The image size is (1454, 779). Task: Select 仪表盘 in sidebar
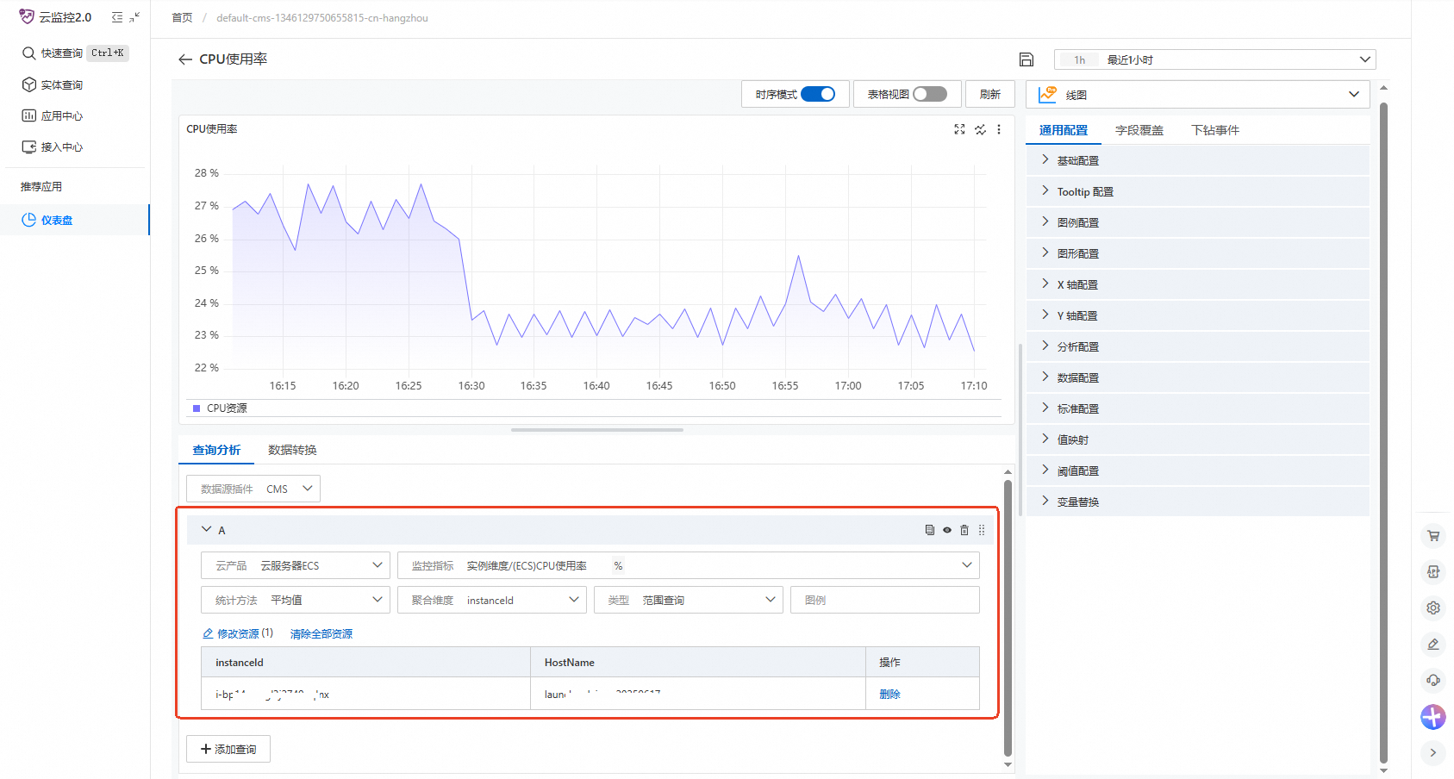pos(75,220)
